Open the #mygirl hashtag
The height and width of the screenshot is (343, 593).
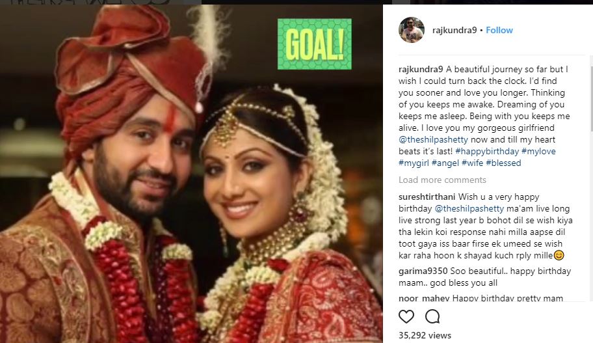414,163
